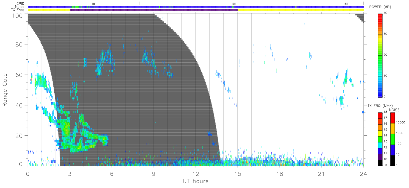Click the TX FRQ legend value "12"
Viewport: 409px width, 188px height.
(385, 147)
